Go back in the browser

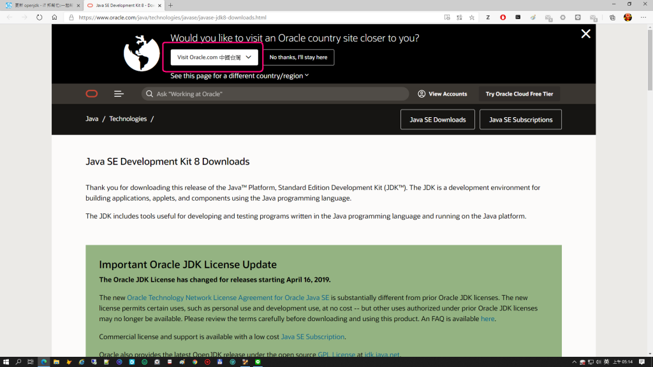tap(10, 17)
